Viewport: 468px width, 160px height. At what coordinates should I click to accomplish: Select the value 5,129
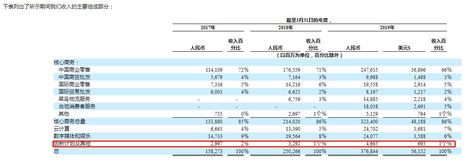tap(372, 114)
